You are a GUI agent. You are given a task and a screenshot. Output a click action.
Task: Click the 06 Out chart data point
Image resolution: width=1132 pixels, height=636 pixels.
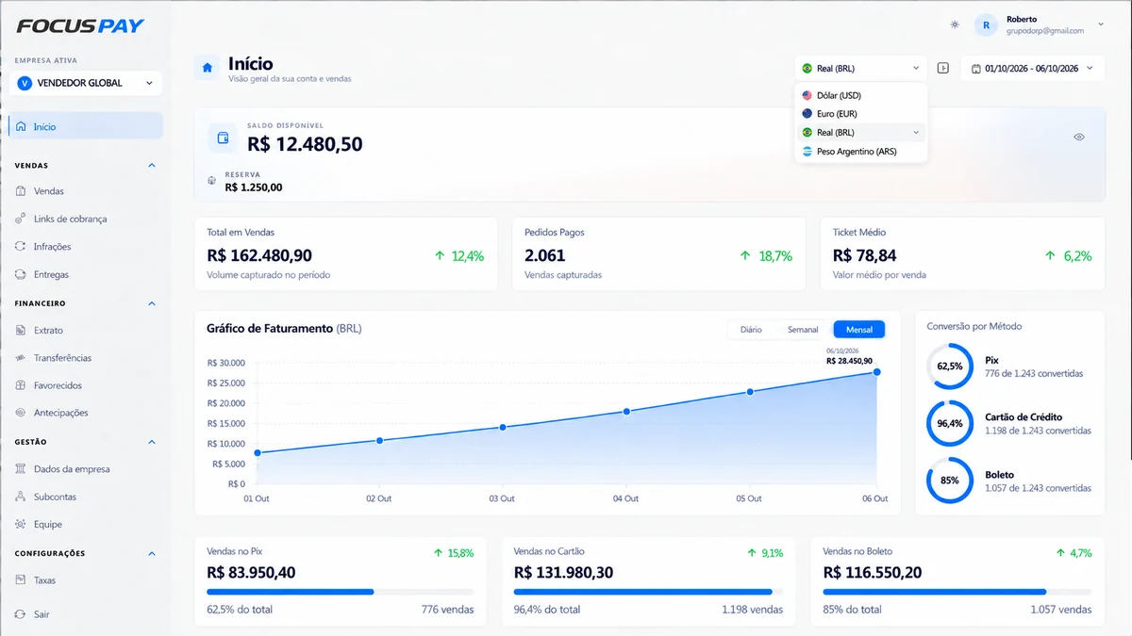click(876, 372)
